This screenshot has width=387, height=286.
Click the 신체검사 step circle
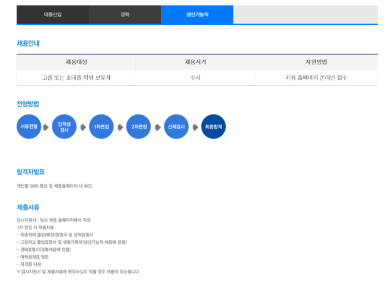[x=176, y=127]
